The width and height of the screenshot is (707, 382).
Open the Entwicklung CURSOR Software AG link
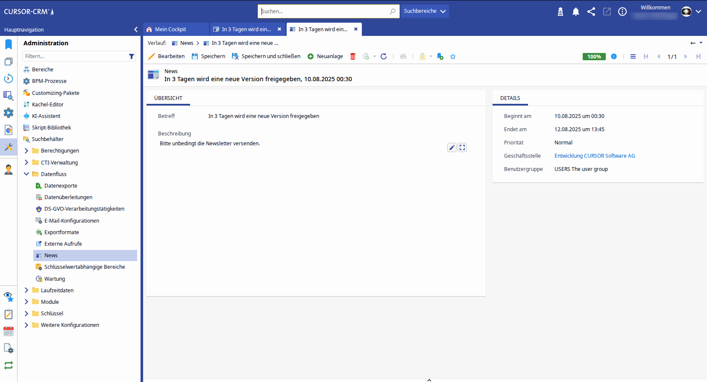click(x=595, y=156)
